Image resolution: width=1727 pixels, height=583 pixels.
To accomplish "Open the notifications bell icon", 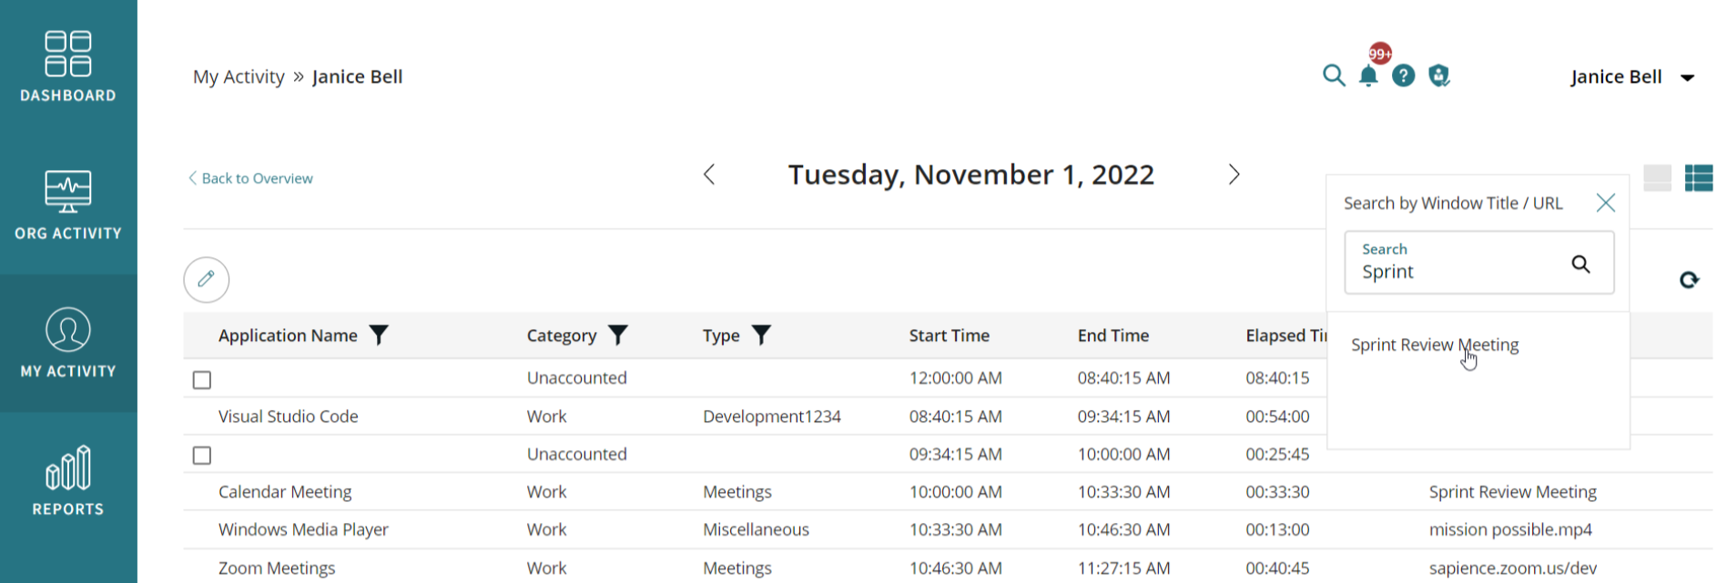I will [1368, 76].
